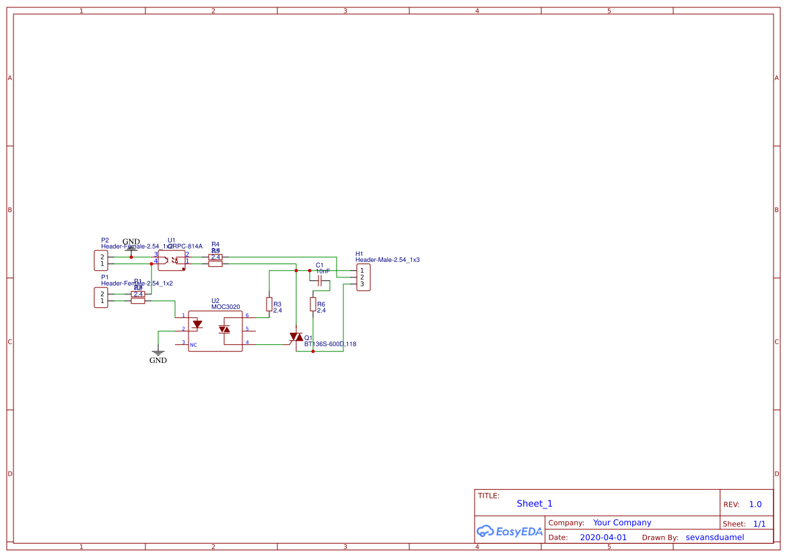Select the C1 capacitor symbol

coord(320,280)
